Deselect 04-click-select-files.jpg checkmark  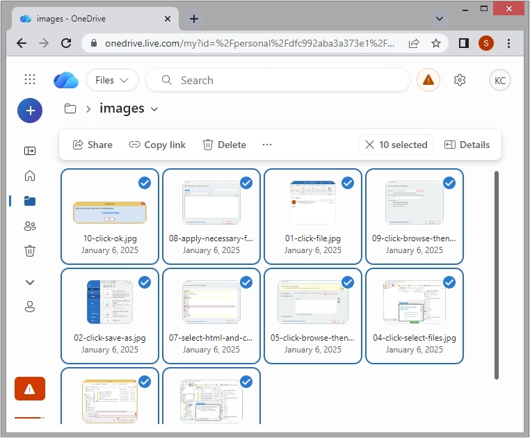tap(449, 282)
